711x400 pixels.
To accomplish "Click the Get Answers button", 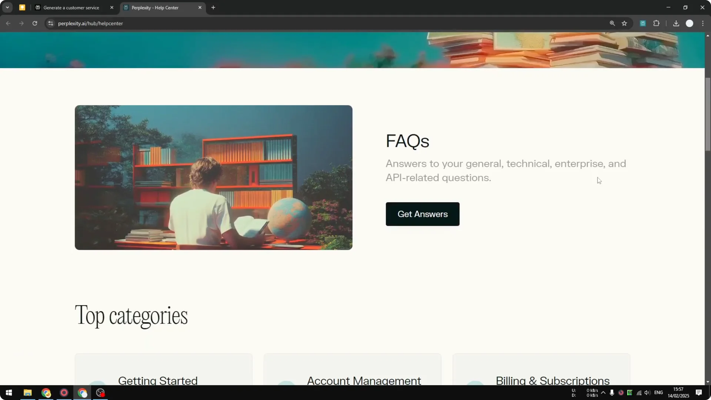I will click(x=422, y=214).
